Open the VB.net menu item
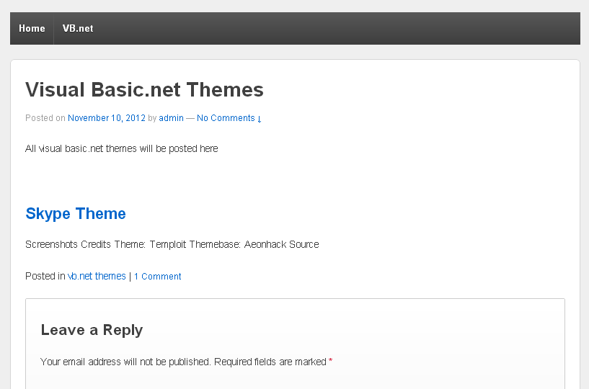 78,29
